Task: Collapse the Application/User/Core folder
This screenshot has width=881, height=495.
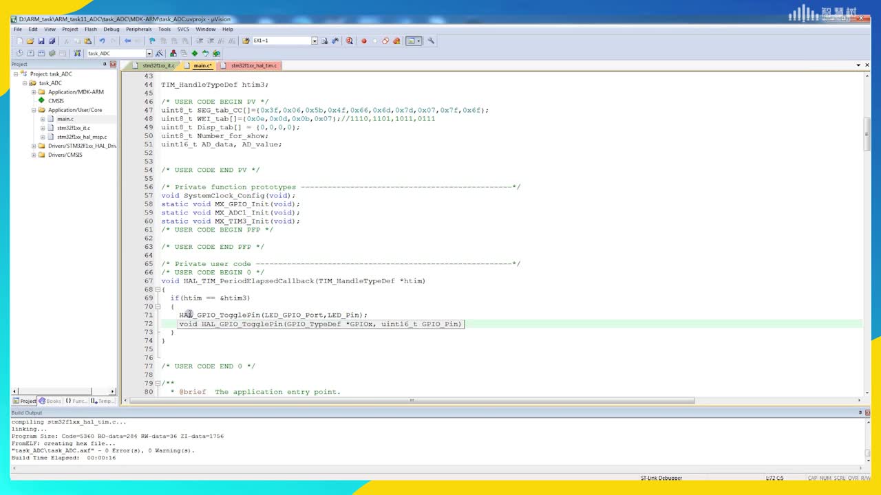Action: point(33,109)
